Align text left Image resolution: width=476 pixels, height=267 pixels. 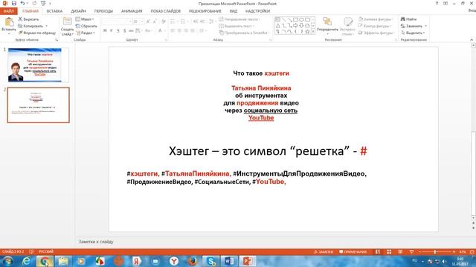(173, 30)
